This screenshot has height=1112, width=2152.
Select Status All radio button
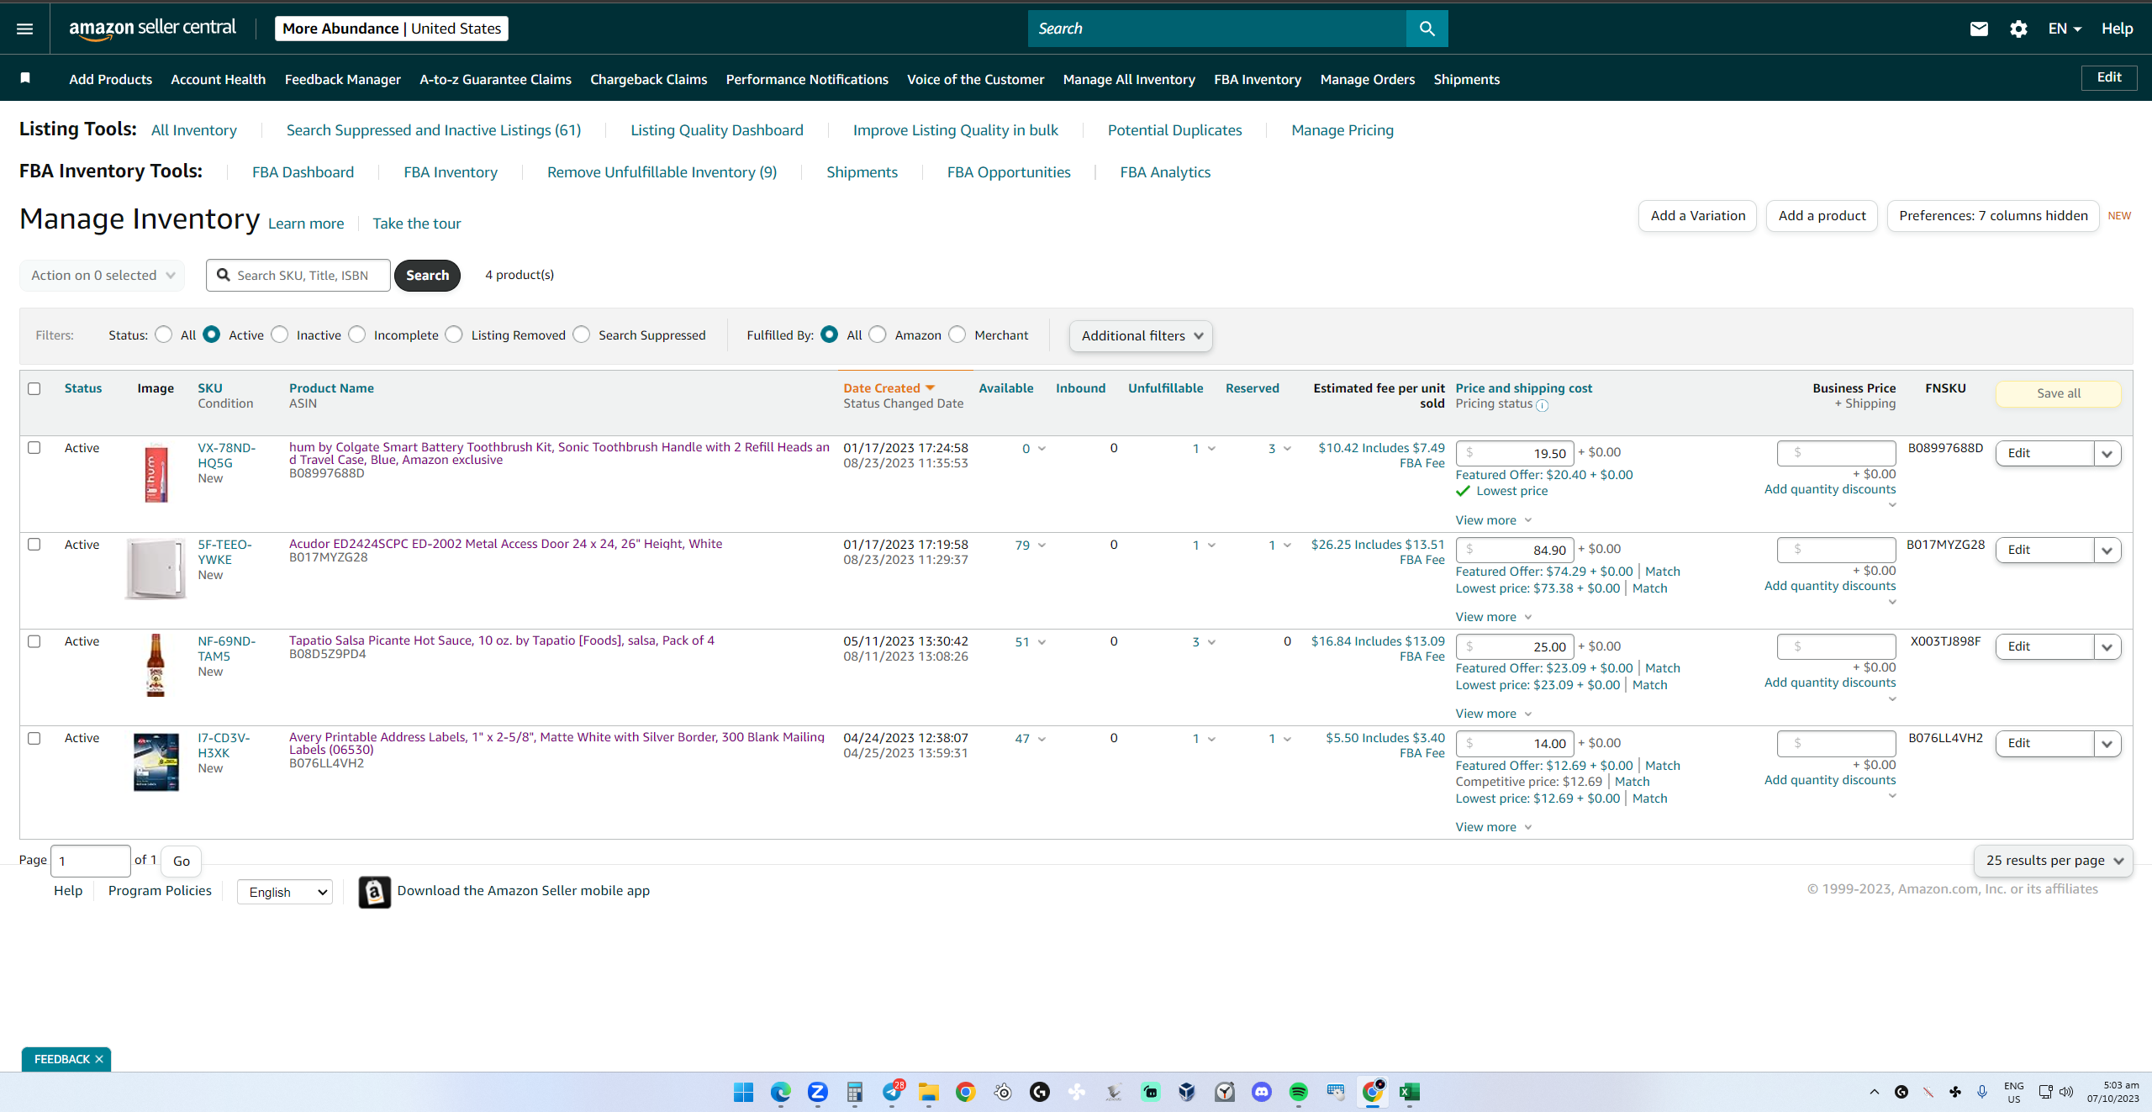[164, 335]
